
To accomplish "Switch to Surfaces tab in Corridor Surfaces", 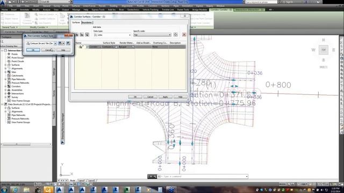I will point(76,23).
